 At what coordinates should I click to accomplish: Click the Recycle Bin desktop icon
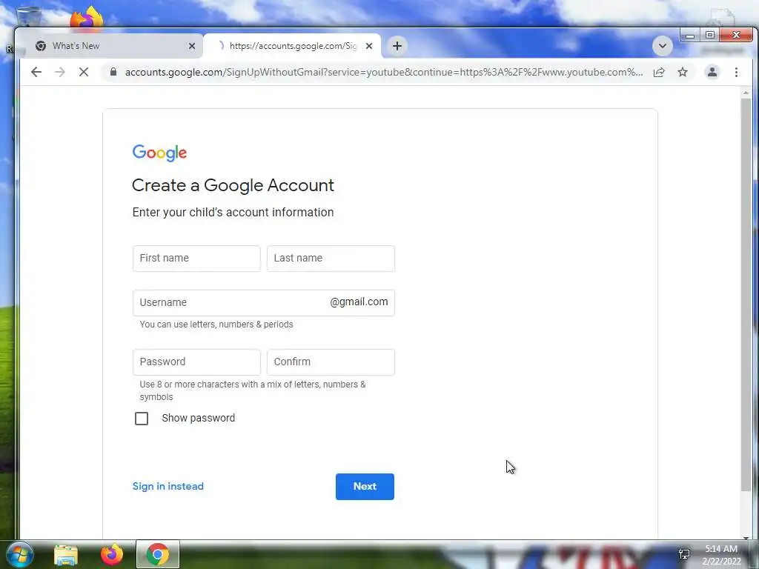27,17
